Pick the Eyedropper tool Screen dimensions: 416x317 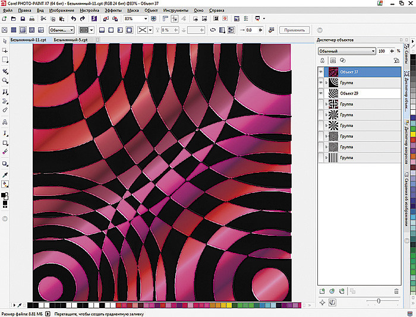click(x=5, y=175)
